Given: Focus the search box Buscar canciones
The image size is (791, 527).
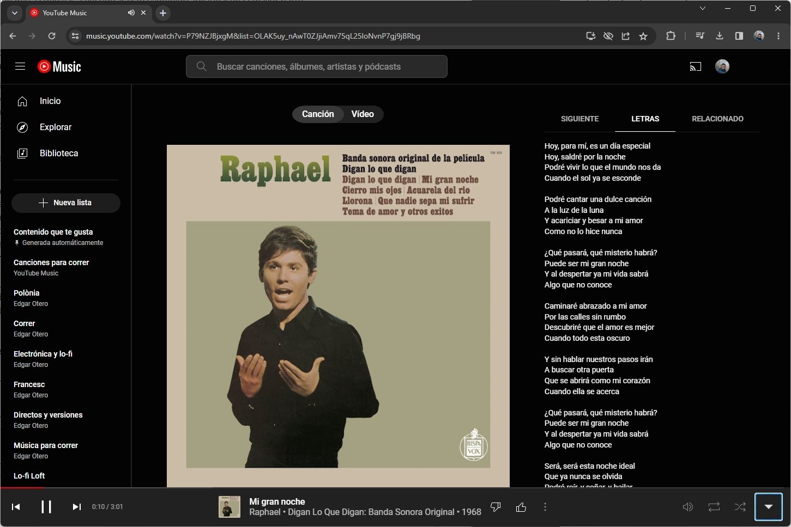Looking at the screenshot, I should point(317,66).
